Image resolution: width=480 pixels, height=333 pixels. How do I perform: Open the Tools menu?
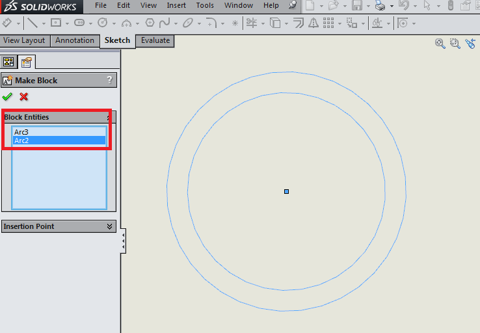pyautogui.click(x=205, y=5)
